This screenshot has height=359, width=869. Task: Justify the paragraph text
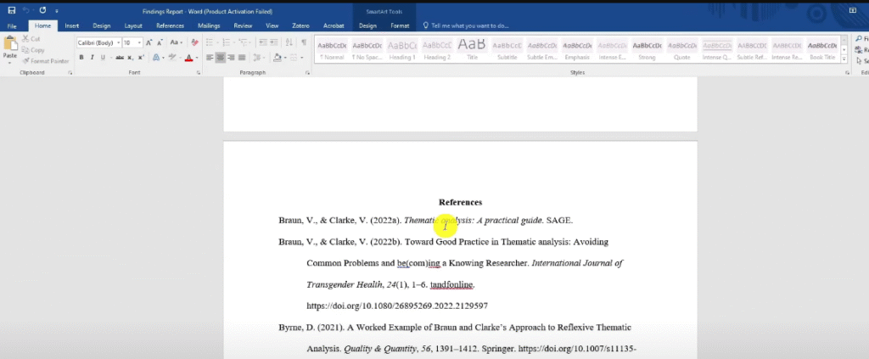tap(242, 57)
